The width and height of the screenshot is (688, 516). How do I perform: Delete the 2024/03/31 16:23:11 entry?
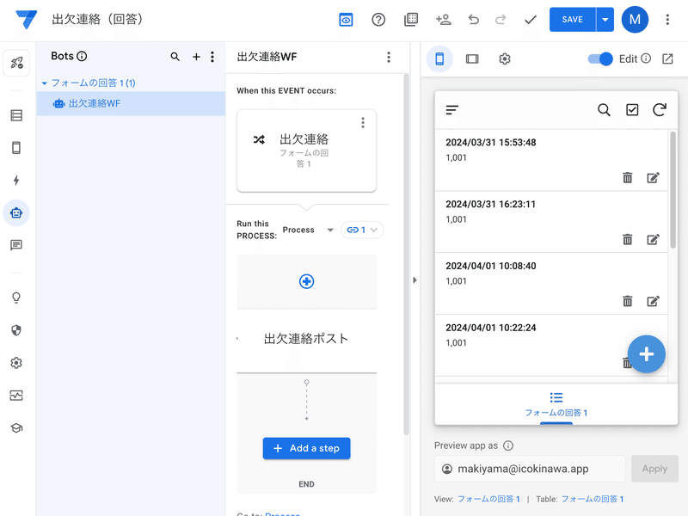628,240
